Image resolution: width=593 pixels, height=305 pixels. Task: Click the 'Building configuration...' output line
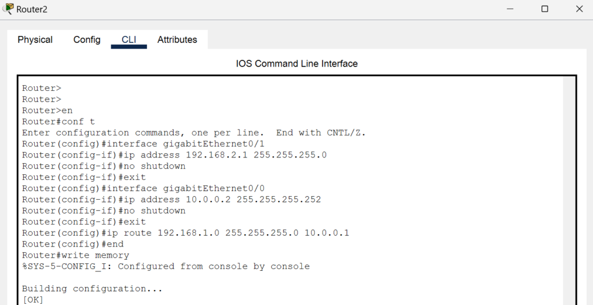[92, 289]
